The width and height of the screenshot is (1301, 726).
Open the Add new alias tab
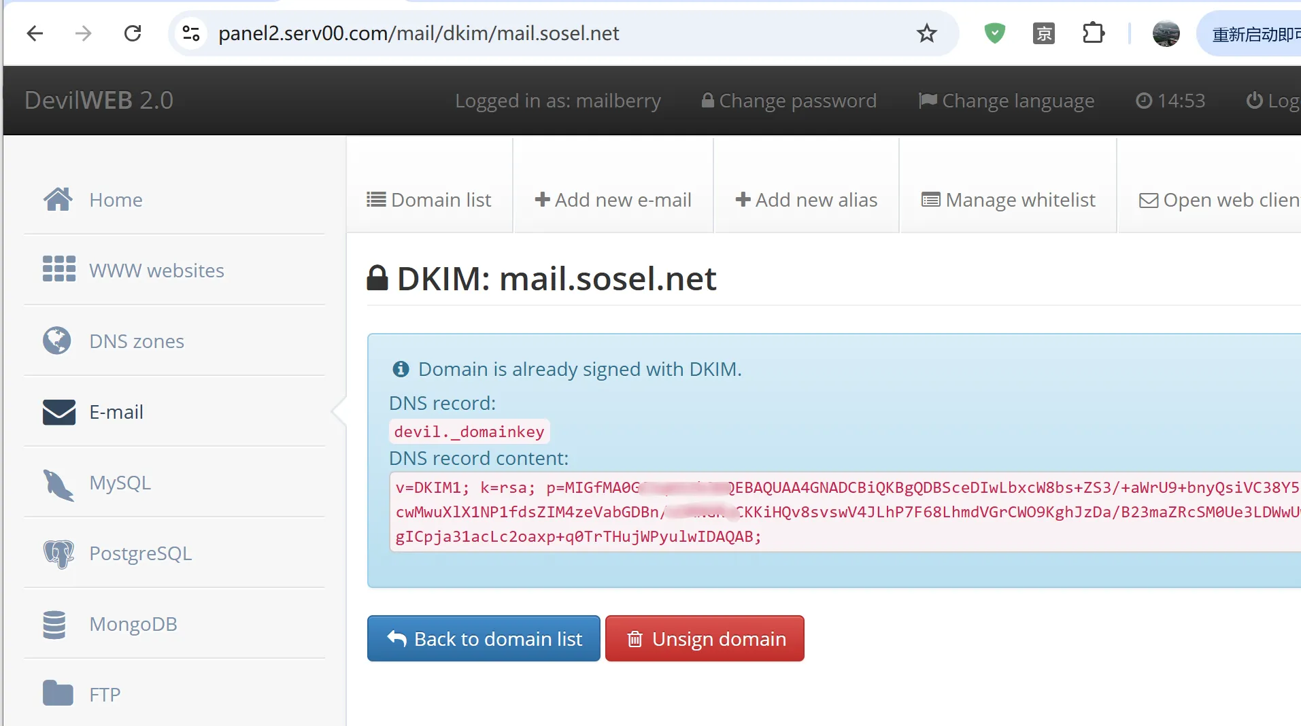(x=807, y=200)
